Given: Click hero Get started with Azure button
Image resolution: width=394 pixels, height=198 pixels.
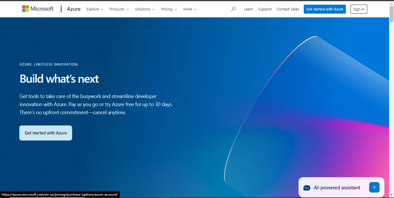Looking at the screenshot, I should (x=46, y=133).
